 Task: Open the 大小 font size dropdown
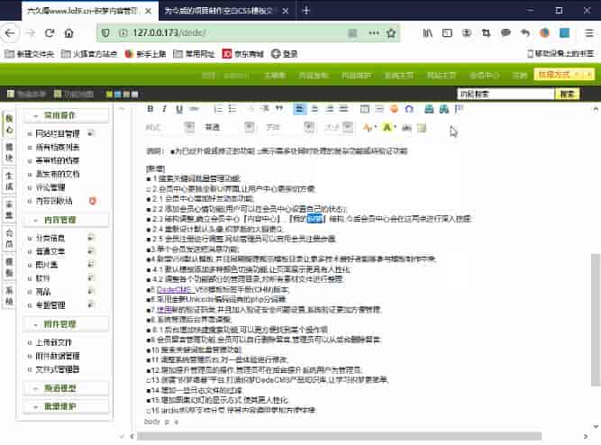(339, 127)
